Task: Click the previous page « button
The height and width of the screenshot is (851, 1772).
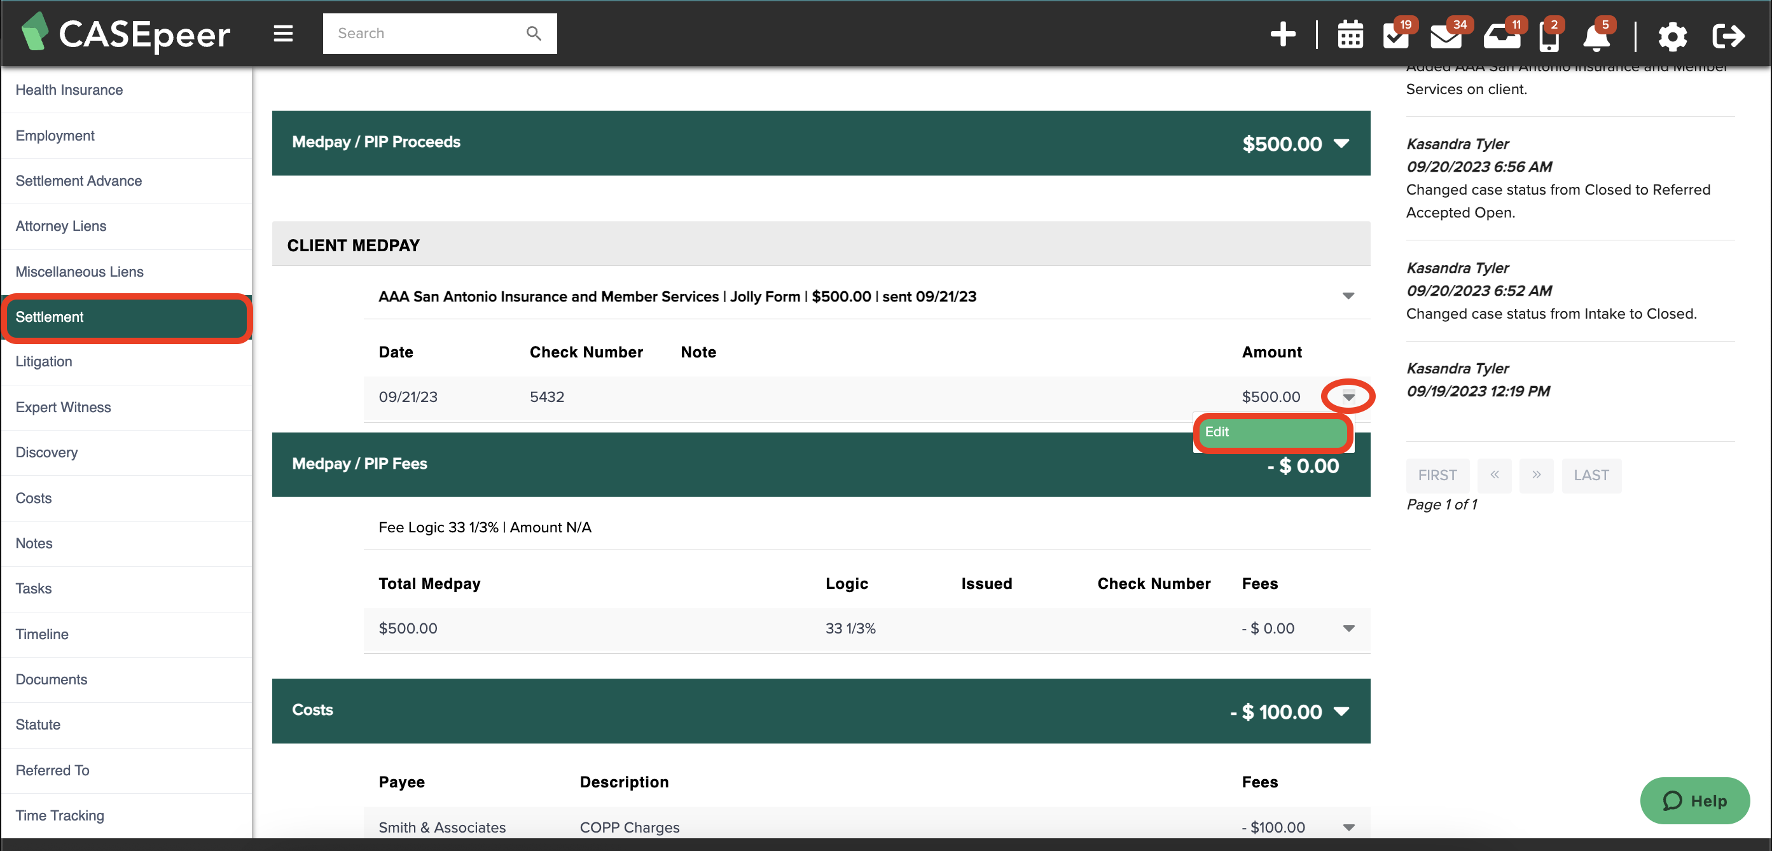Action: 1494,475
